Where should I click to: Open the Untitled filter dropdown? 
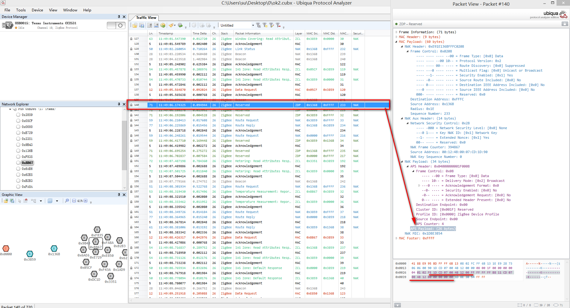pos(253,25)
